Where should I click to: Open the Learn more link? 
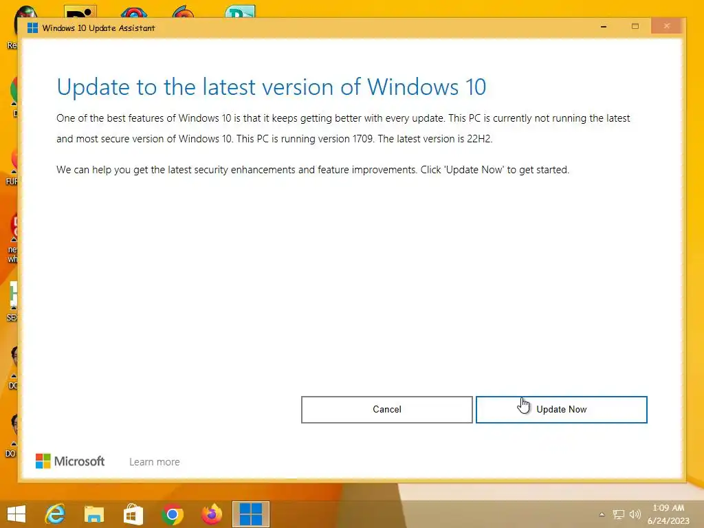point(155,461)
